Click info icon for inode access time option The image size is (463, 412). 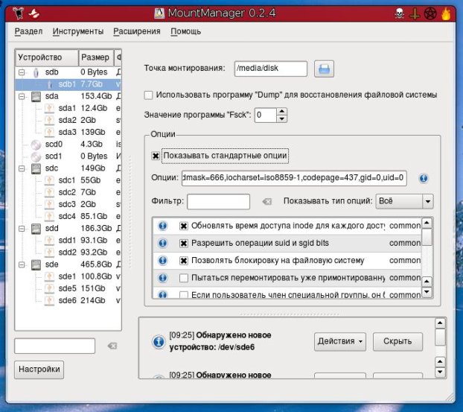(163, 226)
